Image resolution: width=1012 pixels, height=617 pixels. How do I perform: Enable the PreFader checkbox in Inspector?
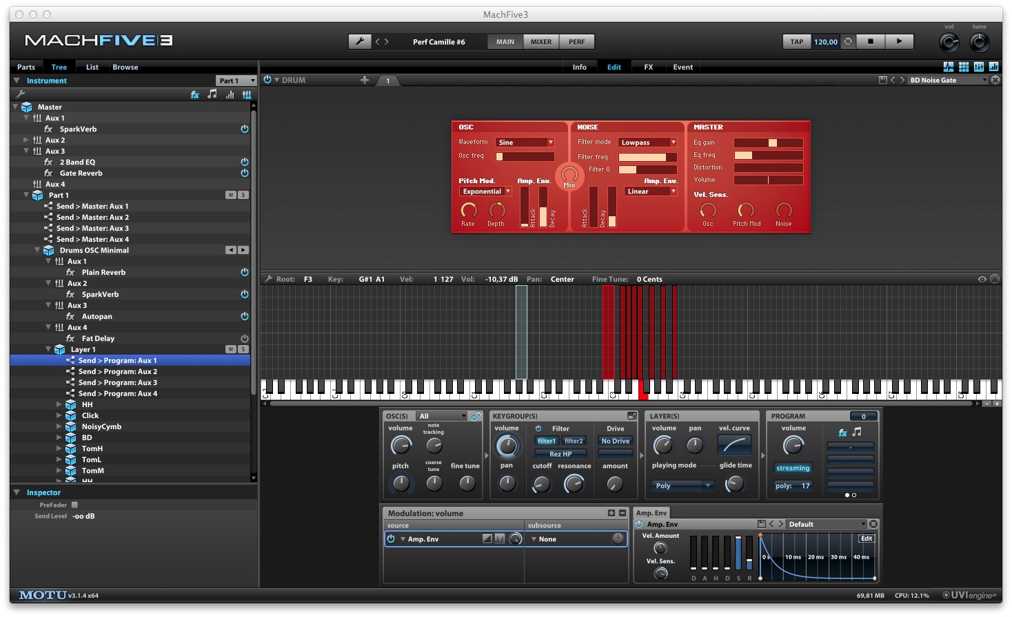[74, 505]
